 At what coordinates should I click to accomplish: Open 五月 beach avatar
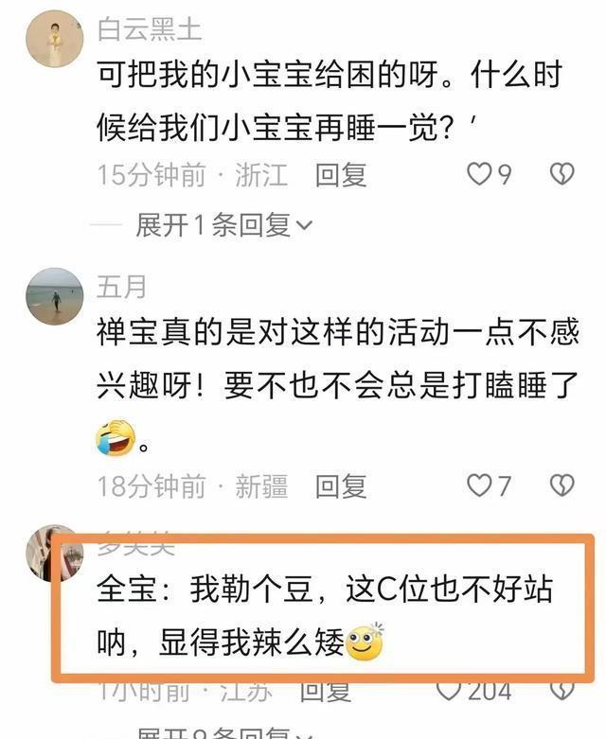54,296
